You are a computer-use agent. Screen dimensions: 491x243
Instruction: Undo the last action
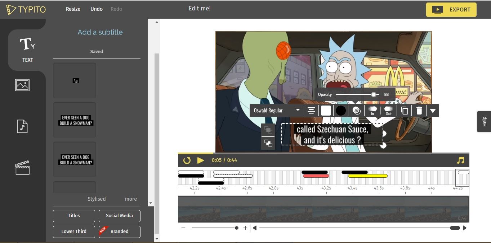pyautogui.click(x=97, y=9)
